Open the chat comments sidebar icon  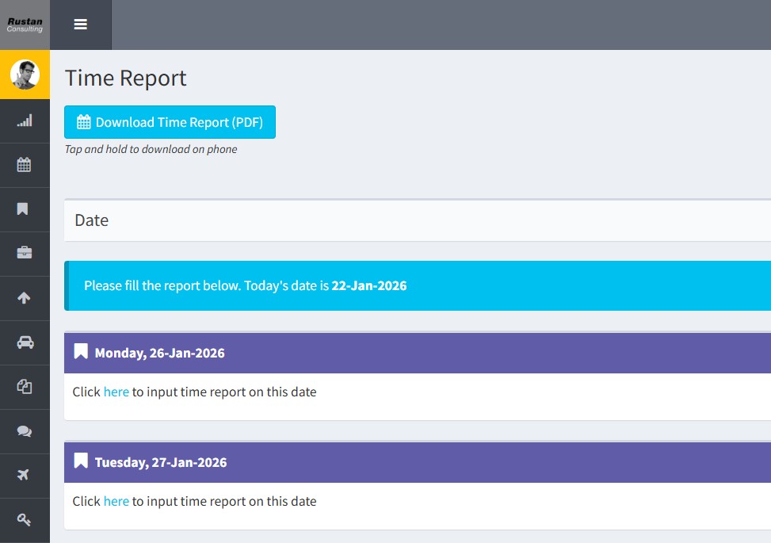pos(25,431)
